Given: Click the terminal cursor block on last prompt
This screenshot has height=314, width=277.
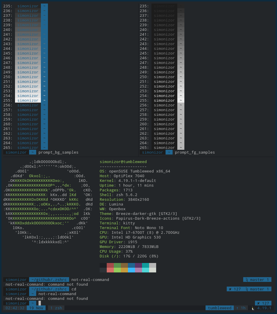Looking at the screenshot, I should point(39,303).
